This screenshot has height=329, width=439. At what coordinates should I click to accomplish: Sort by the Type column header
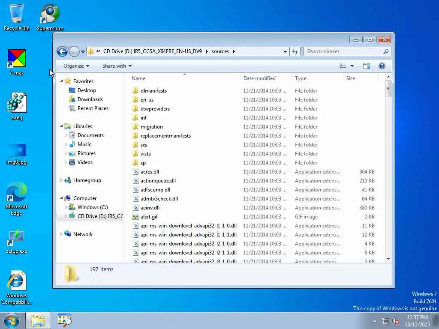(x=318, y=78)
